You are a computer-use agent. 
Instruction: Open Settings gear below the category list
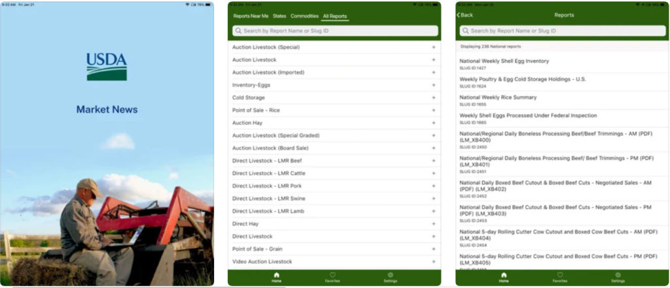(x=390, y=277)
